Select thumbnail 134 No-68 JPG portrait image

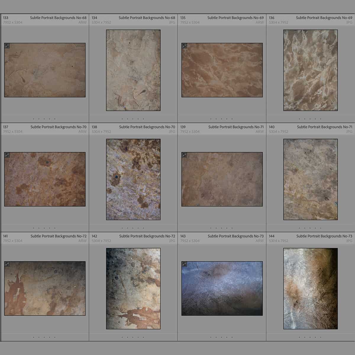(x=133, y=70)
